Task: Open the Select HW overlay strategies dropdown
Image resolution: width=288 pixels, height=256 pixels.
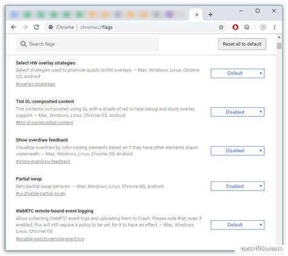Action: [238, 73]
